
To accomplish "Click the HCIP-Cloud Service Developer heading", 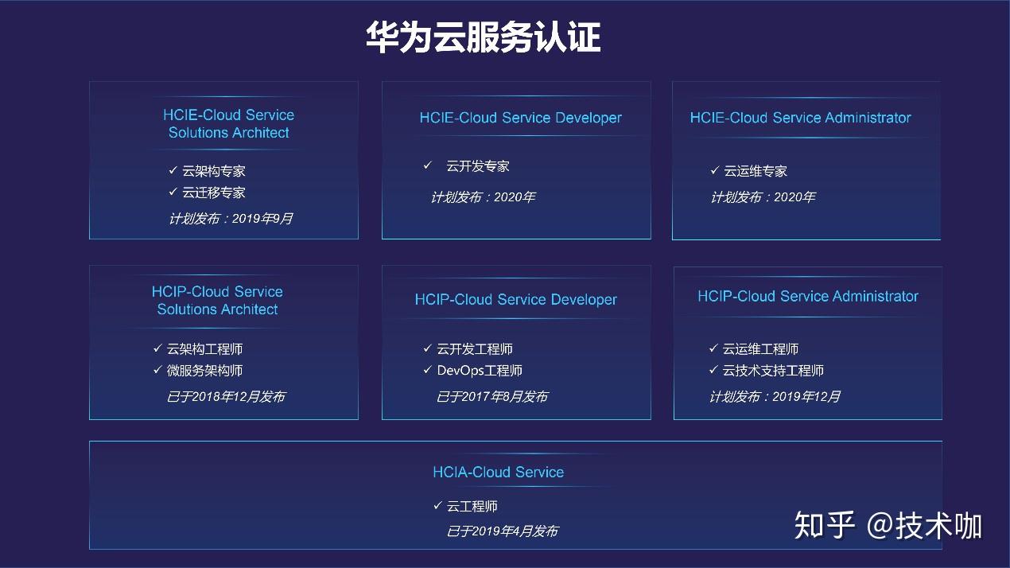I will coord(516,300).
